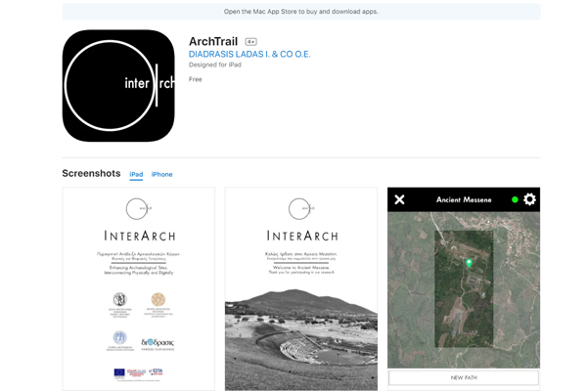Image resolution: width=587 pixels, height=391 pixels.
Task: Click the 4+ age rating badge
Action: coord(250,41)
